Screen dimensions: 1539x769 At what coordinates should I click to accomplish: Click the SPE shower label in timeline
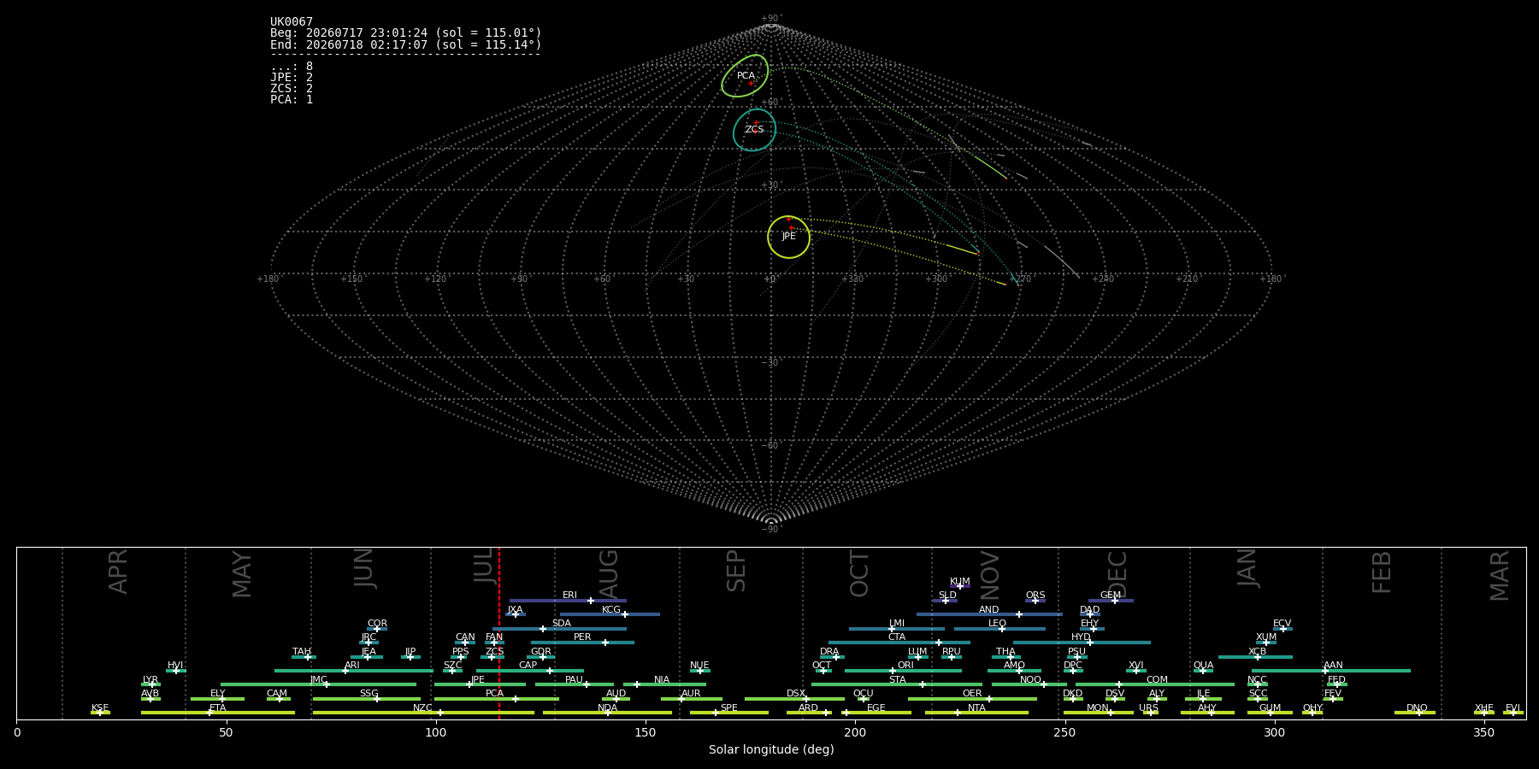[729, 708]
